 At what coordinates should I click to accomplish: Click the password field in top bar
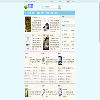point(64,1)
